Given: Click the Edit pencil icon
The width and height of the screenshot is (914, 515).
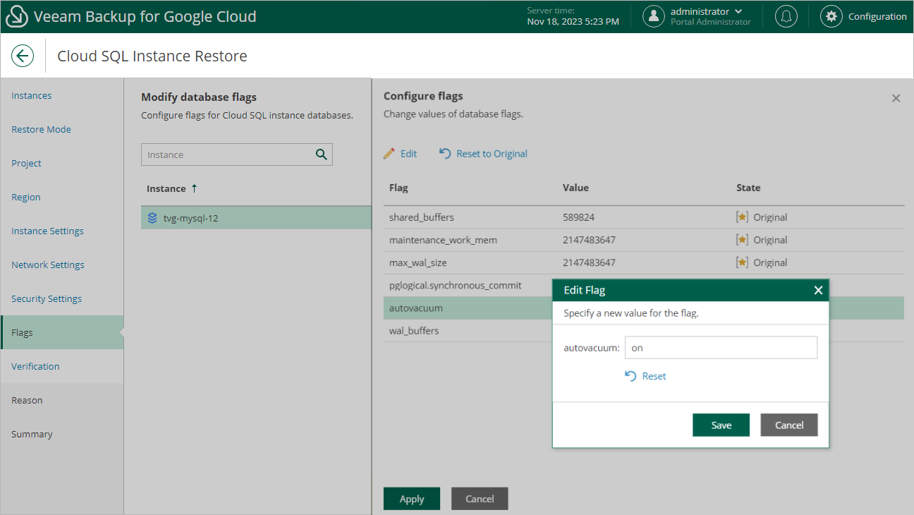Looking at the screenshot, I should [389, 154].
